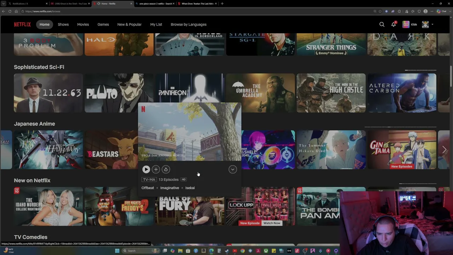The height and width of the screenshot is (255, 453).
Task: Open File Explorer from the taskbar
Action: coord(180,251)
